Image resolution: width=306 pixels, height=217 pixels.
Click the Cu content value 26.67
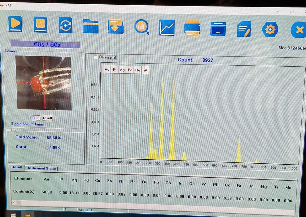(98, 193)
